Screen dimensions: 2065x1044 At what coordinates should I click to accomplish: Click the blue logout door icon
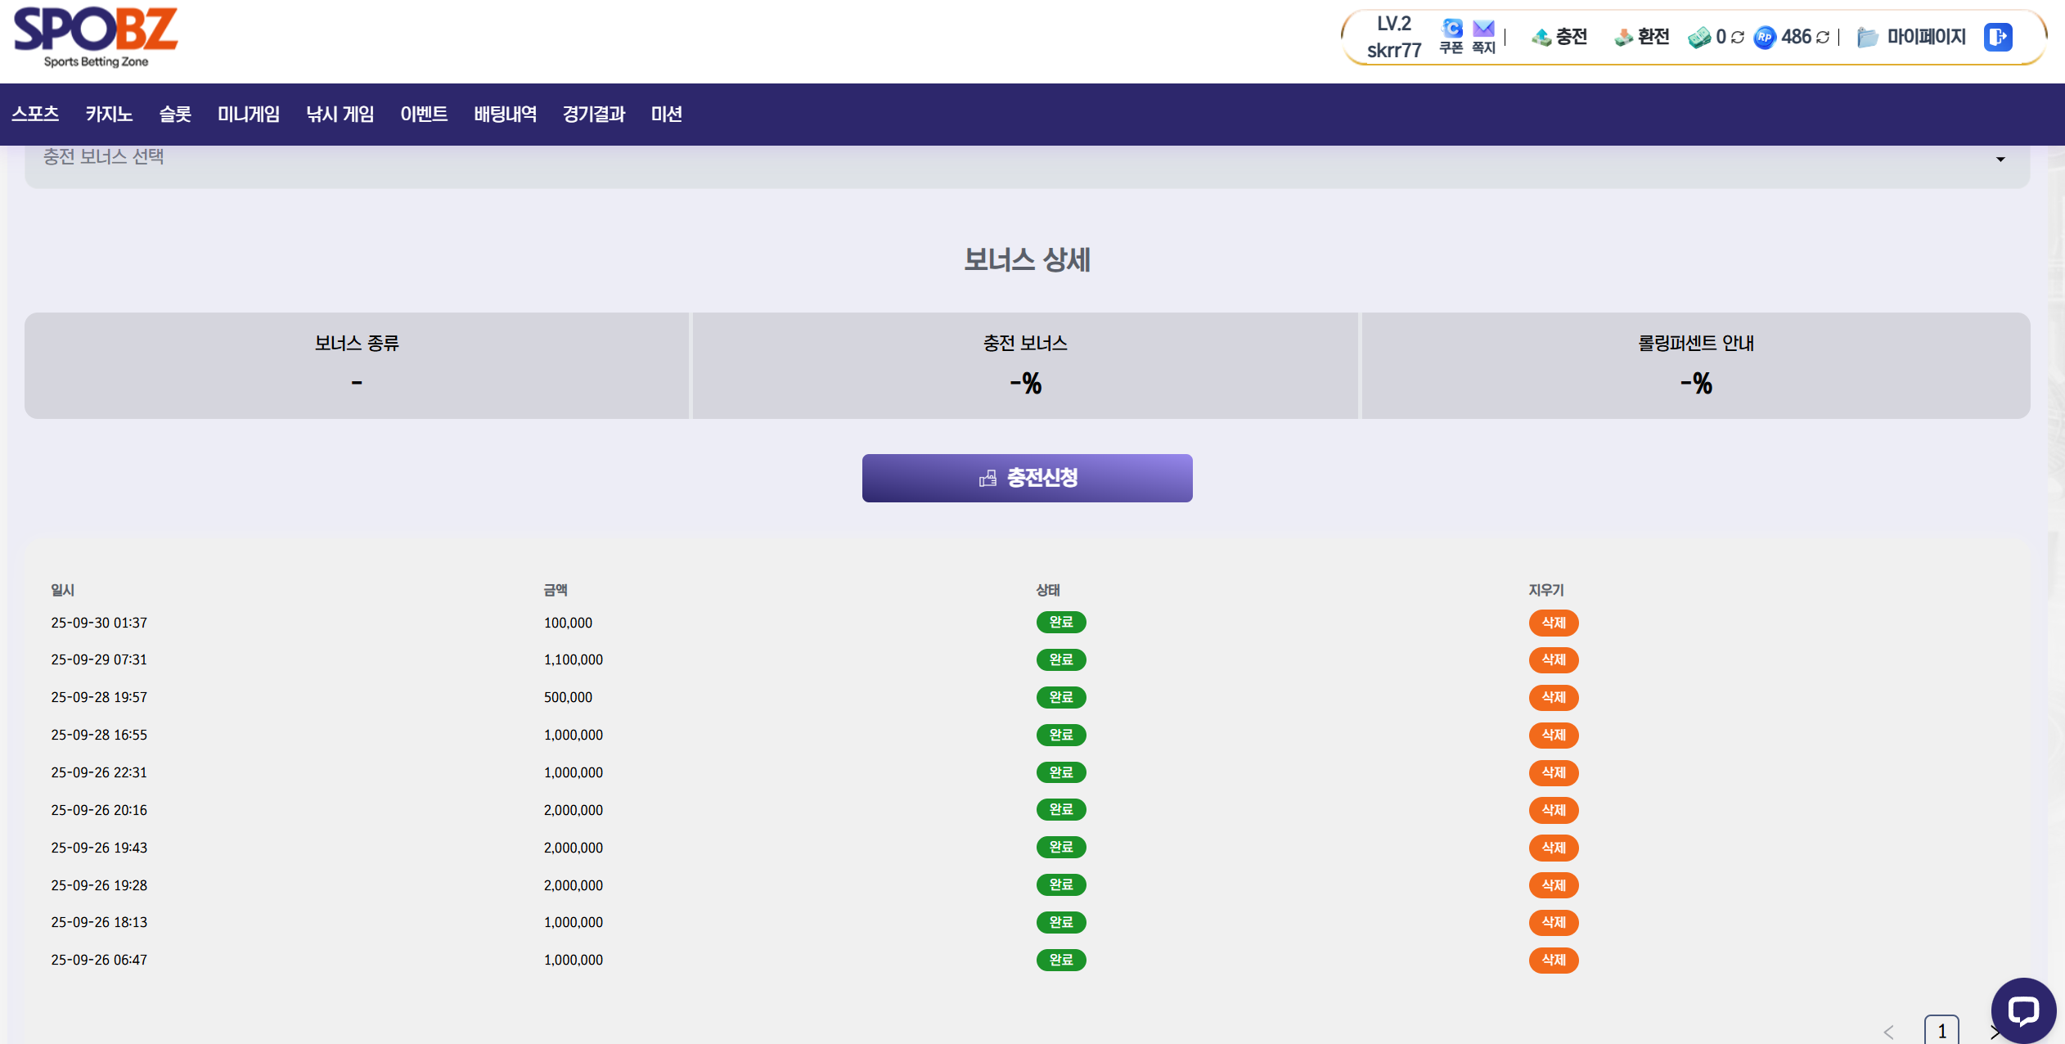(1997, 37)
